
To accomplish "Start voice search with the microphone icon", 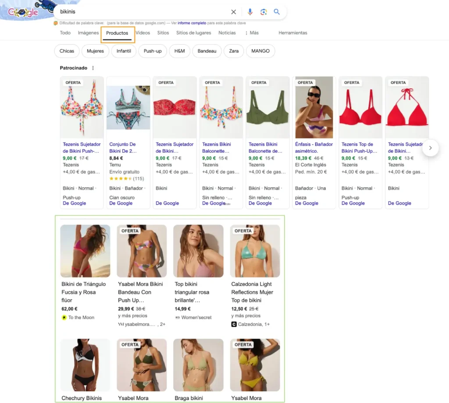I will click(x=249, y=12).
